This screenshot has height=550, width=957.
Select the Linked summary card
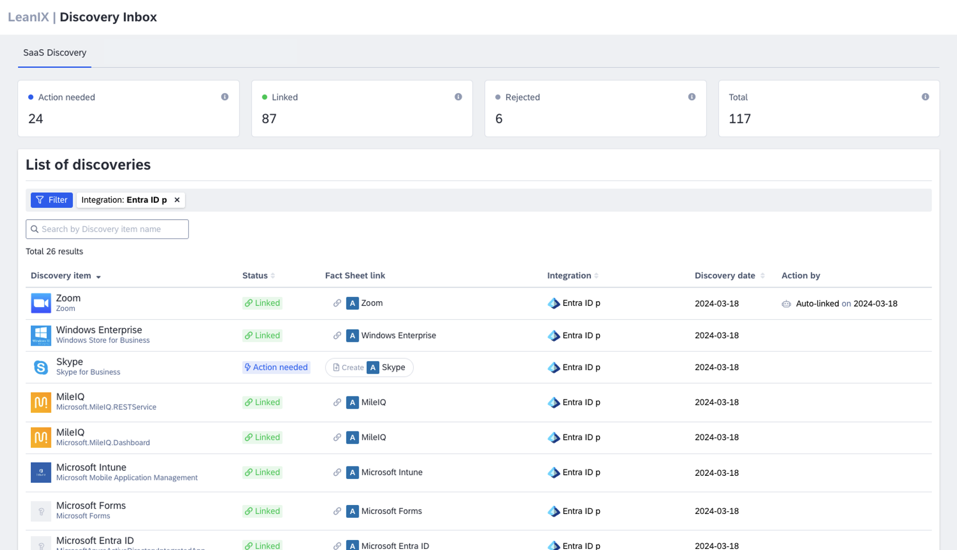pyautogui.click(x=362, y=109)
